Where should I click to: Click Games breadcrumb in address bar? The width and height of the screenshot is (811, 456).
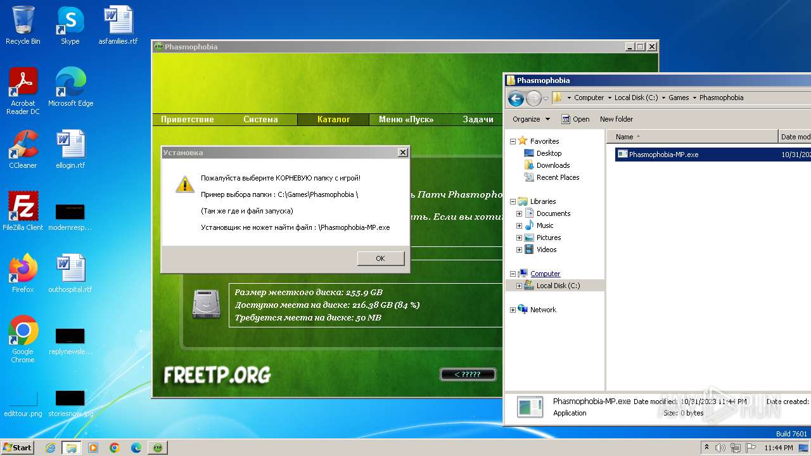pos(679,98)
